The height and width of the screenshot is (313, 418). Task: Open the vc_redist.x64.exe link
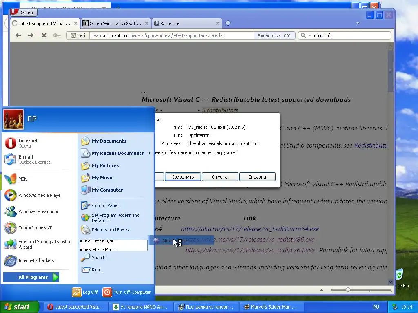[250, 250]
